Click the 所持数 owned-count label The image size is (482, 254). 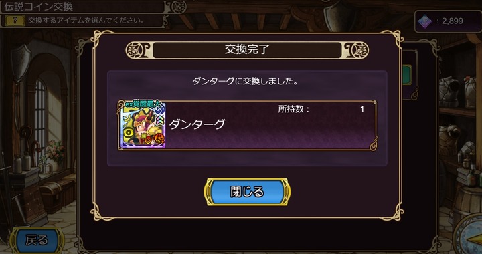294,109
